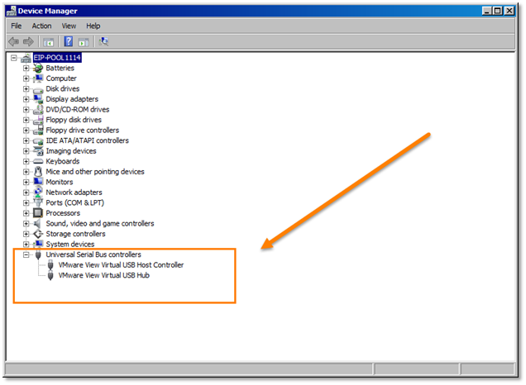Image resolution: width=526 pixels, height=385 pixels.
Task: Click the Show/Hide Console Tree icon
Action: tap(49, 41)
